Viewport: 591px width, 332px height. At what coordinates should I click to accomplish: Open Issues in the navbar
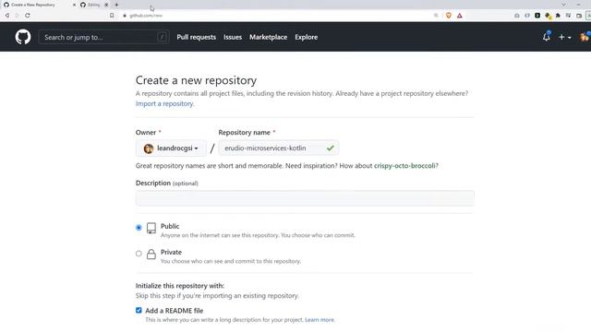click(233, 37)
